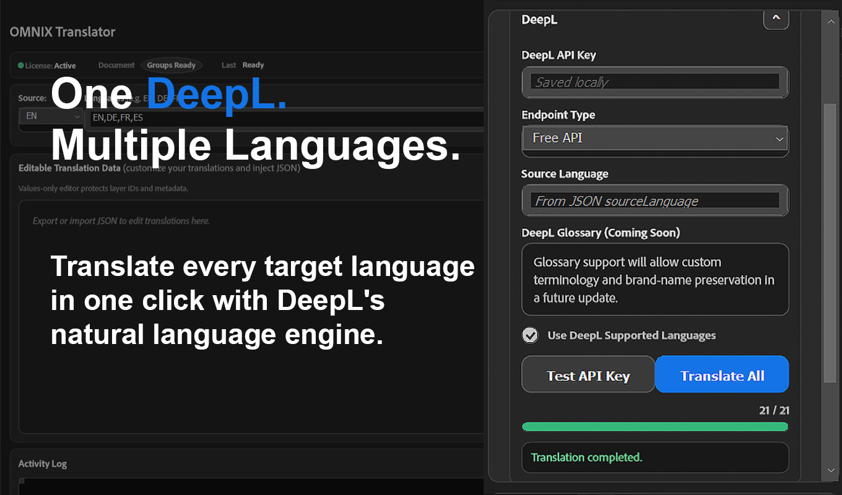The height and width of the screenshot is (495, 842).
Task: Click the Test API Key button
Action: tap(588, 374)
